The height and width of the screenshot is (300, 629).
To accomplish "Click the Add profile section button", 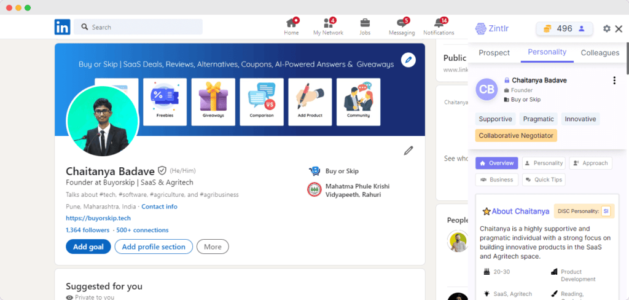I will coord(154,247).
